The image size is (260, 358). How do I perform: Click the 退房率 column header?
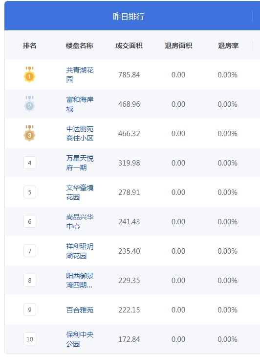(228, 46)
